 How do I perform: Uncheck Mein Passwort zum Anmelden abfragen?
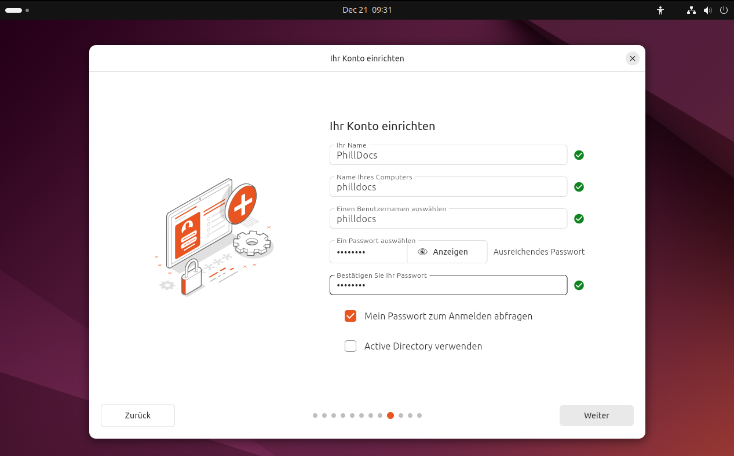pyautogui.click(x=350, y=316)
